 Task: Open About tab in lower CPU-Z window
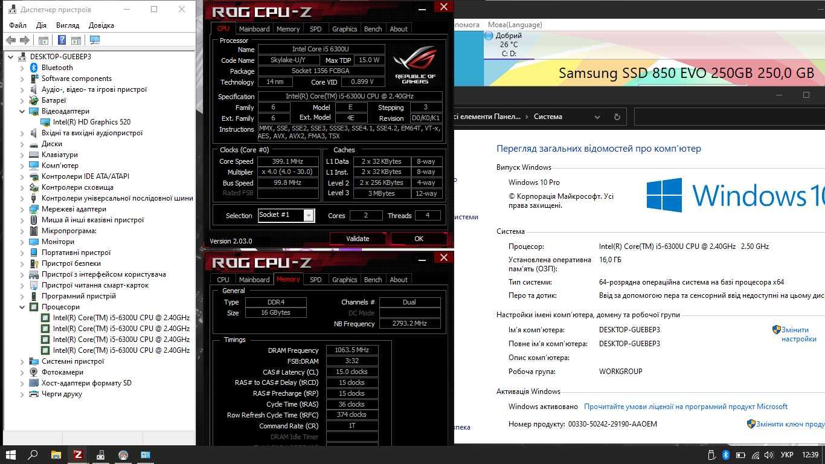(x=399, y=280)
